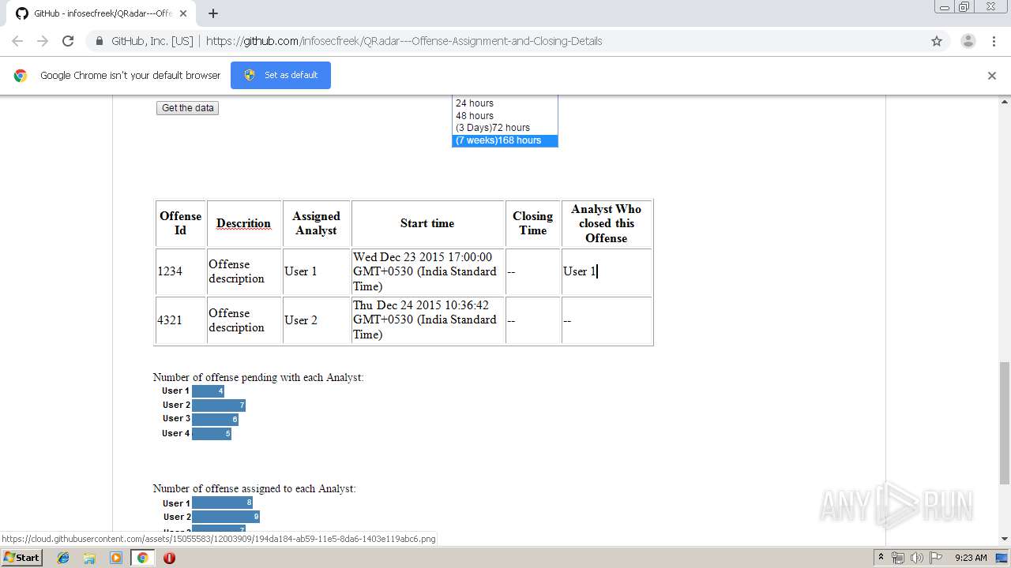
Task: Click the volume speaker tray icon
Action: 916,558
